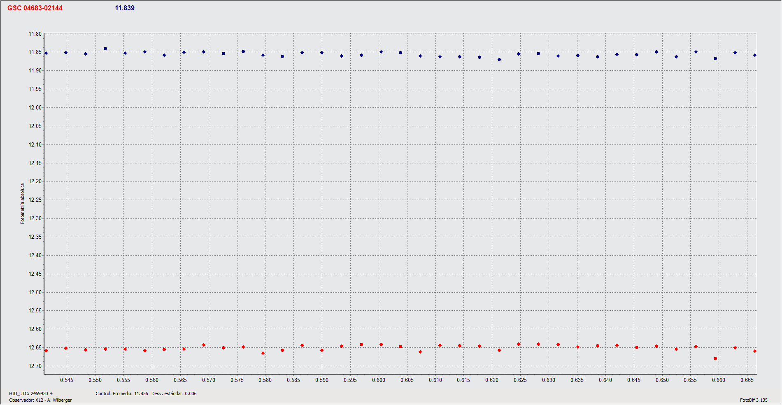Click the leftmost blue data point
The height and width of the screenshot is (405, 782).
(x=46, y=53)
